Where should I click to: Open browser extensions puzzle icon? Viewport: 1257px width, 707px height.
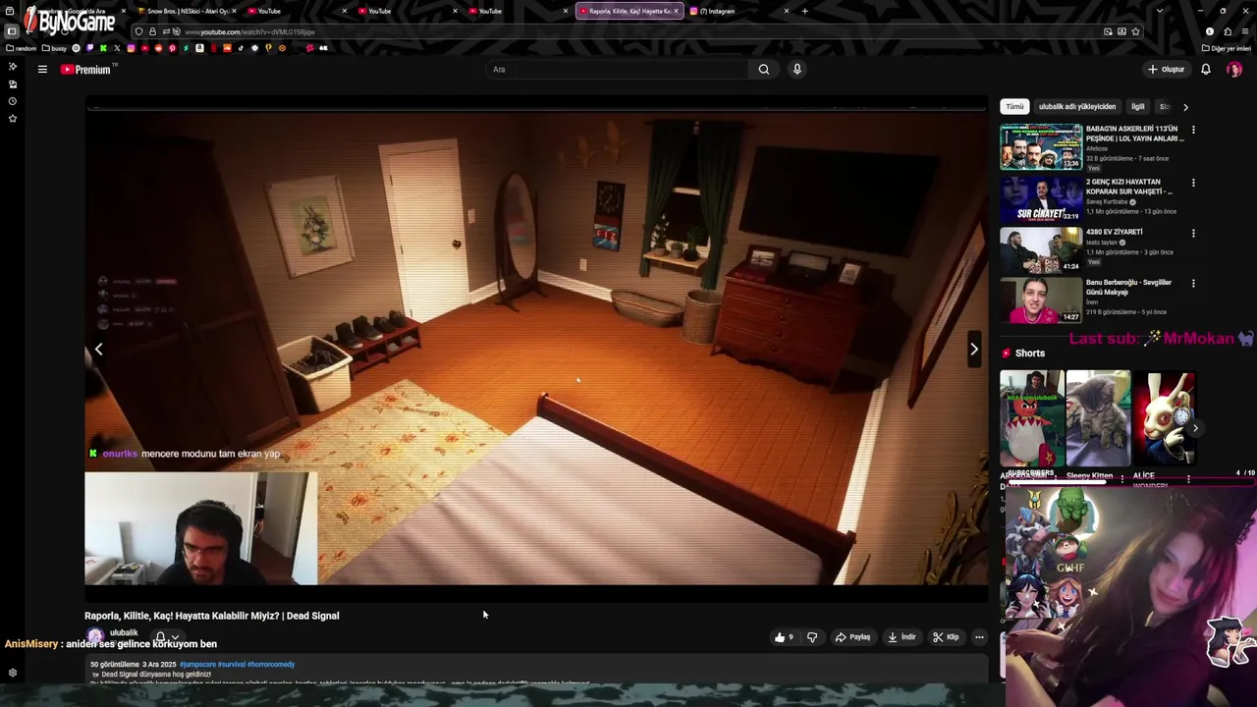tap(1228, 31)
